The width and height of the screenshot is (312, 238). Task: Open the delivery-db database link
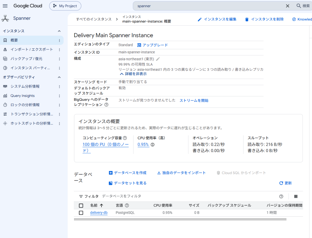coord(99,213)
